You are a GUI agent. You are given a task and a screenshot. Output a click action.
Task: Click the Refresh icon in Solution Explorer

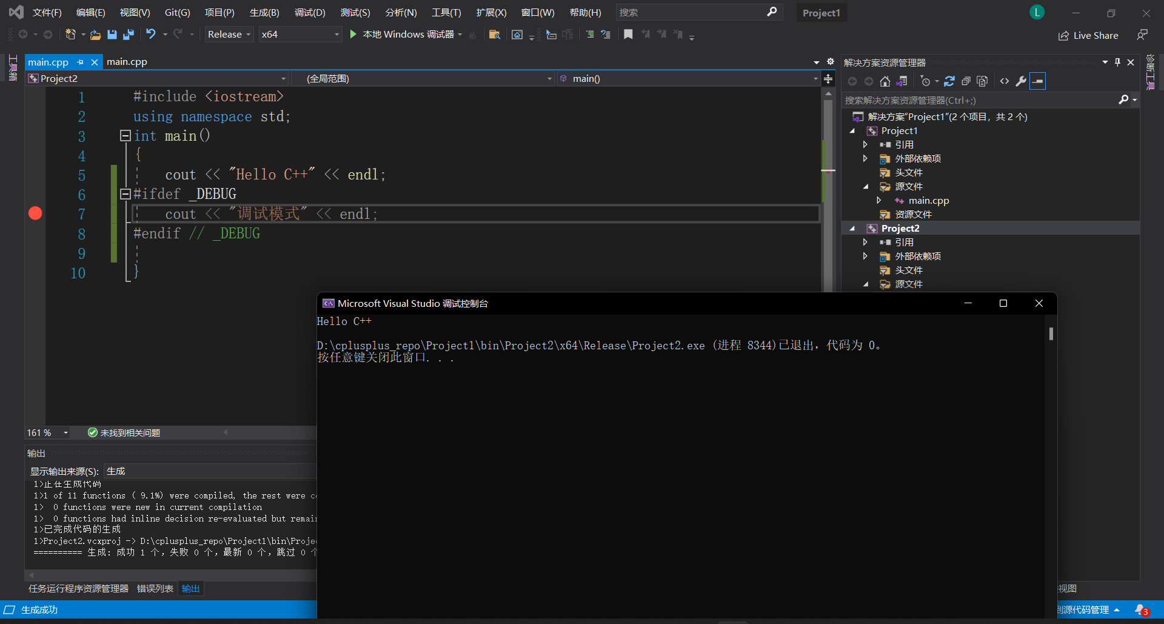[x=950, y=81]
